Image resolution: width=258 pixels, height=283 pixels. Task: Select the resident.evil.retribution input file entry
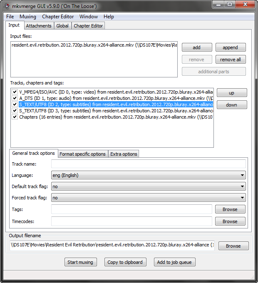pyautogui.click(x=94, y=45)
